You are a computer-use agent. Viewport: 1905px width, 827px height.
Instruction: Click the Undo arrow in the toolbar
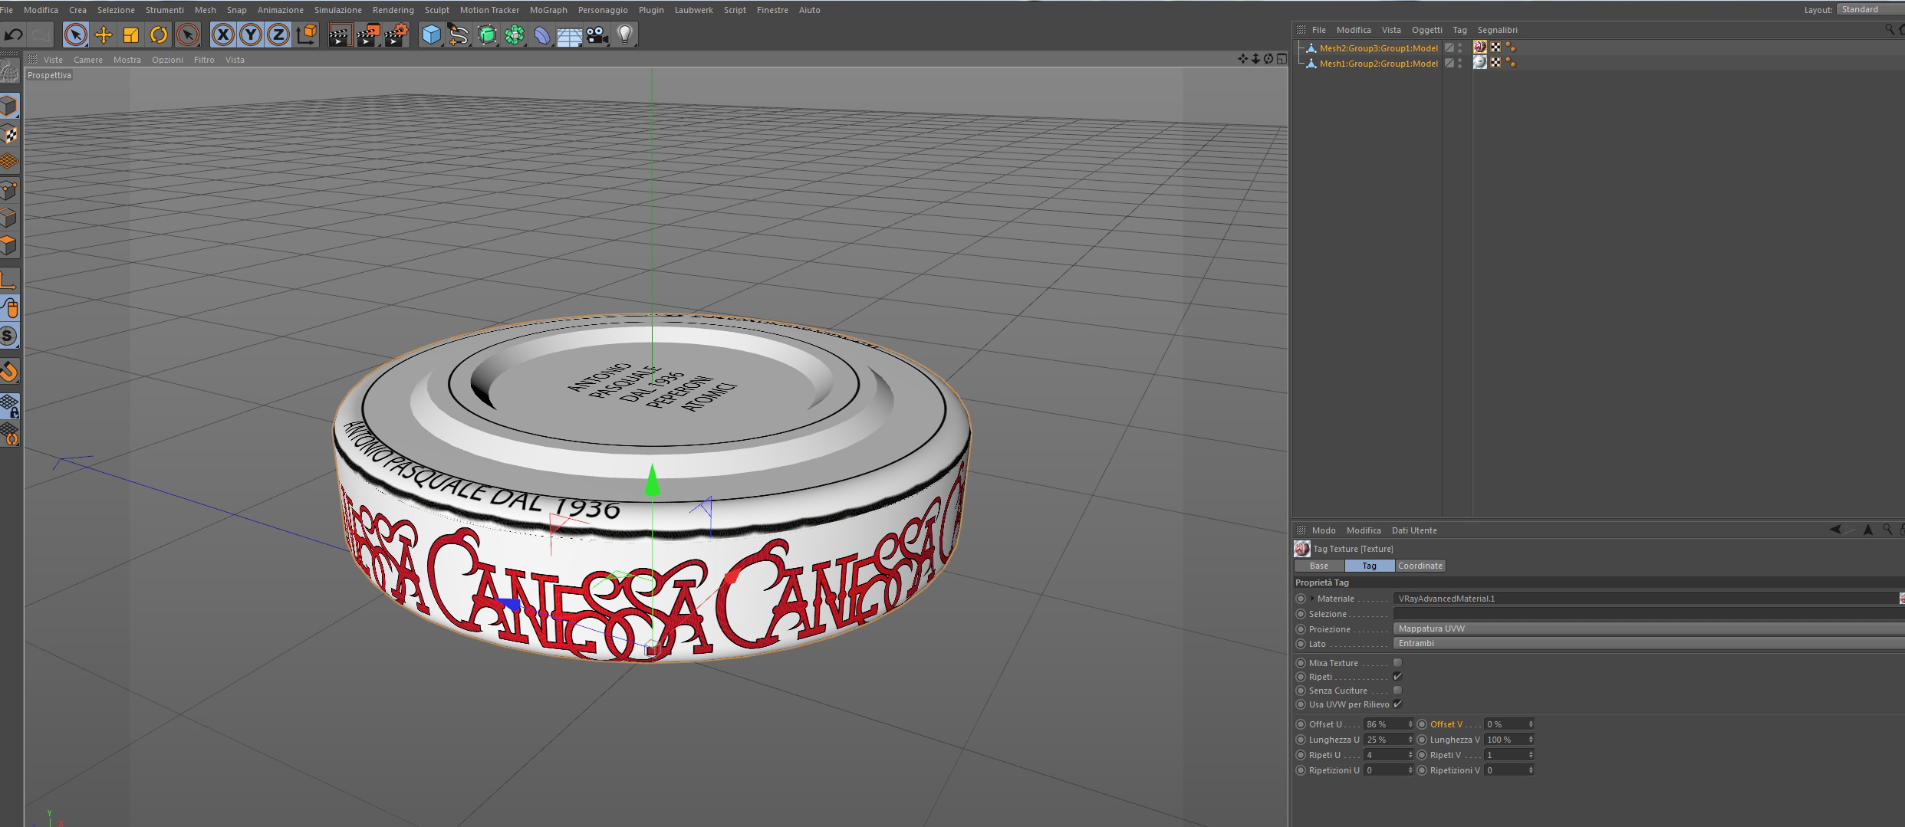tap(13, 34)
